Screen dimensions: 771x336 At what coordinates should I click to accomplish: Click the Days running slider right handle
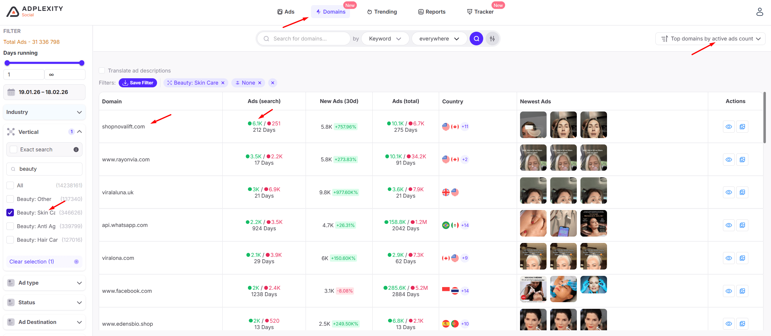coord(82,63)
